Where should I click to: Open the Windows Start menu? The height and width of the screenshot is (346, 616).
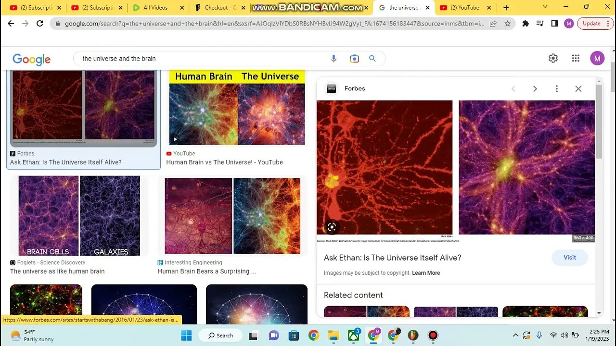click(186, 335)
